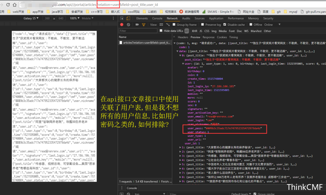Collapse the user object node
Image resolution: width=326 pixels, height=195 pixels.
click(x=183, y=64)
